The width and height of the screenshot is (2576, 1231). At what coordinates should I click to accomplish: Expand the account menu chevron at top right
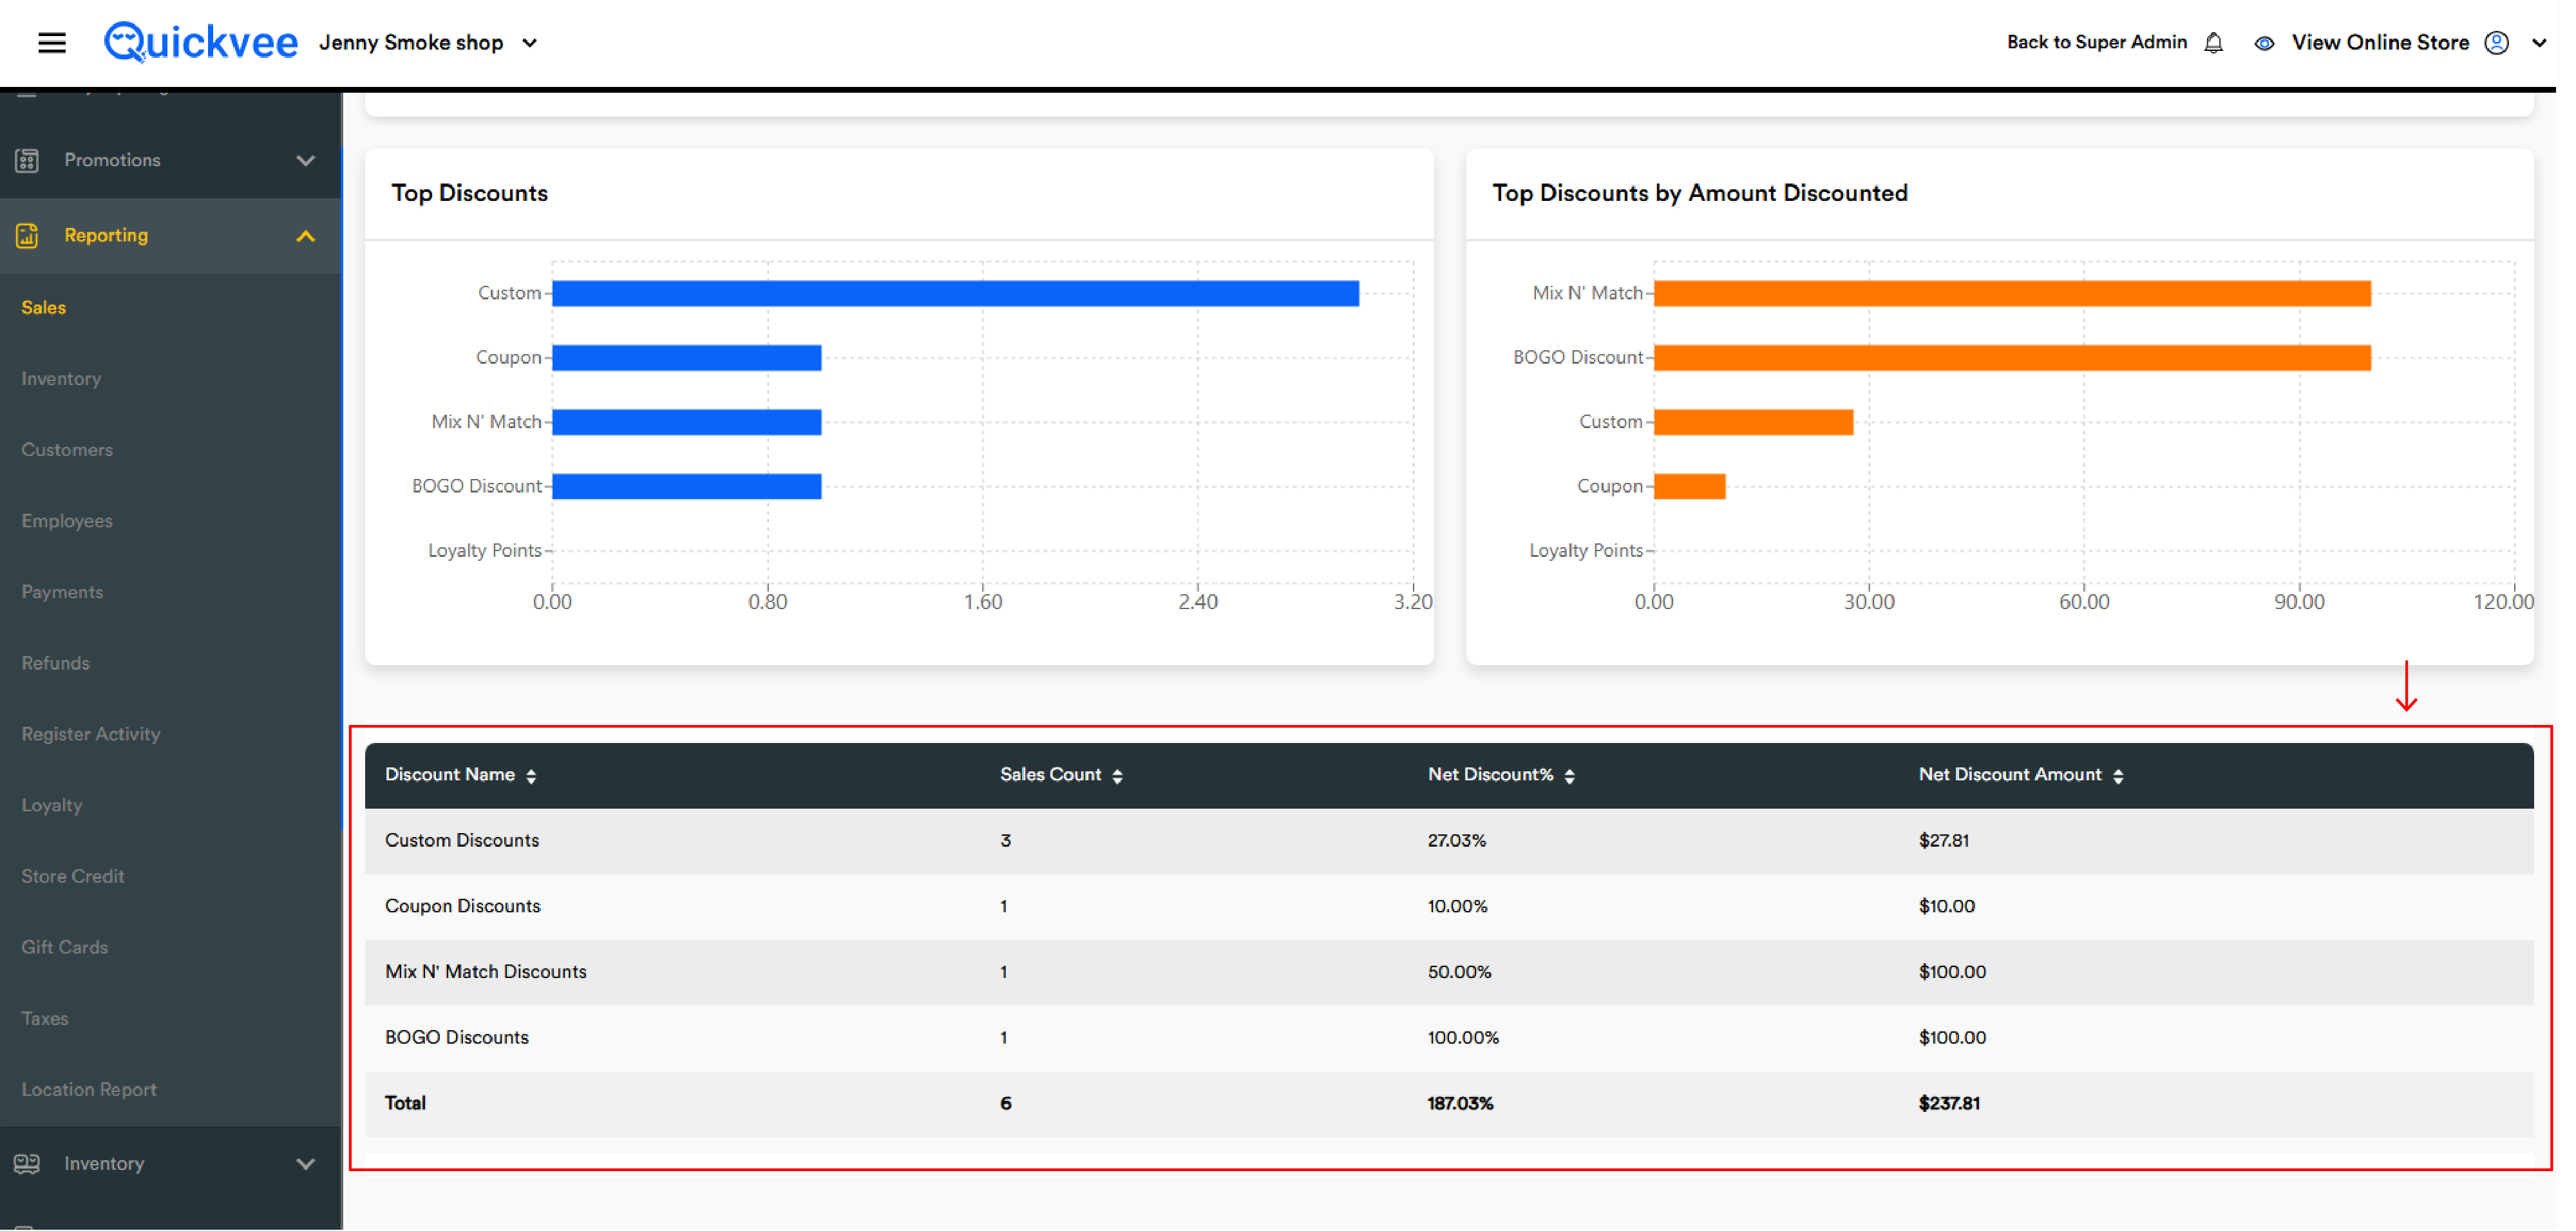2538,43
